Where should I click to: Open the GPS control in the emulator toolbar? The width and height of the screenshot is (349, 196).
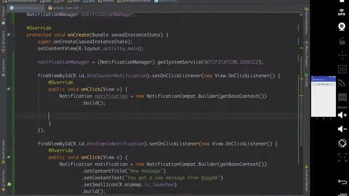click(341, 13)
